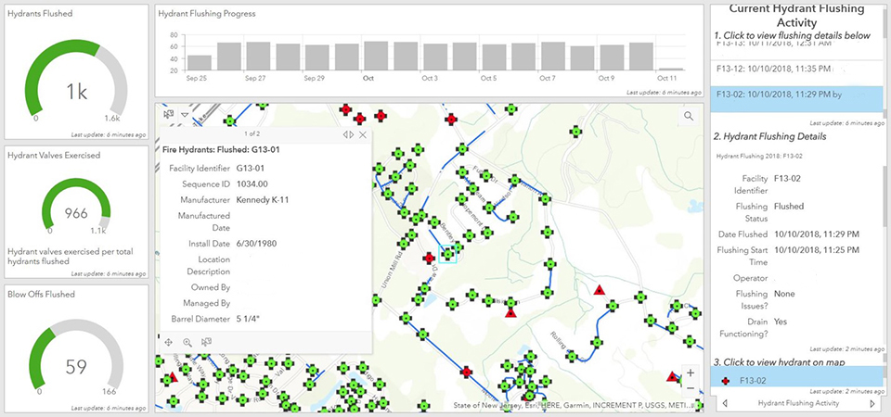Image resolution: width=891 pixels, height=417 pixels.
Task: Click Install Date value '6/30/1980'
Action: click(x=257, y=244)
